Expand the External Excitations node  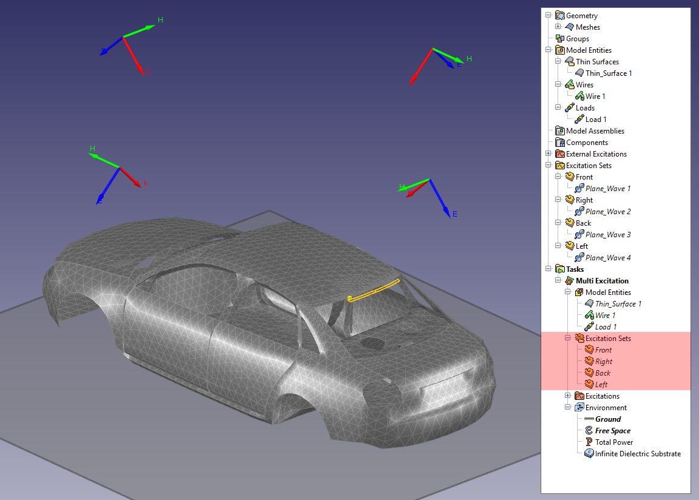549,154
